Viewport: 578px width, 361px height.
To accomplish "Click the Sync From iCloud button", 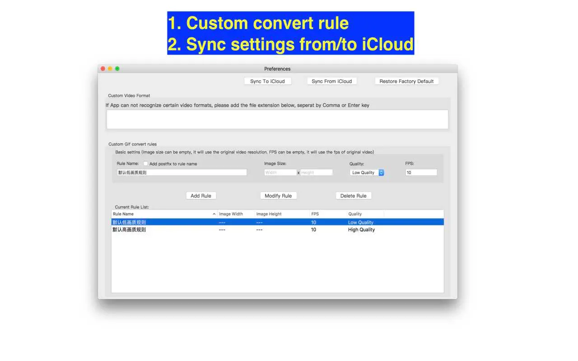I will tap(331, 81).
